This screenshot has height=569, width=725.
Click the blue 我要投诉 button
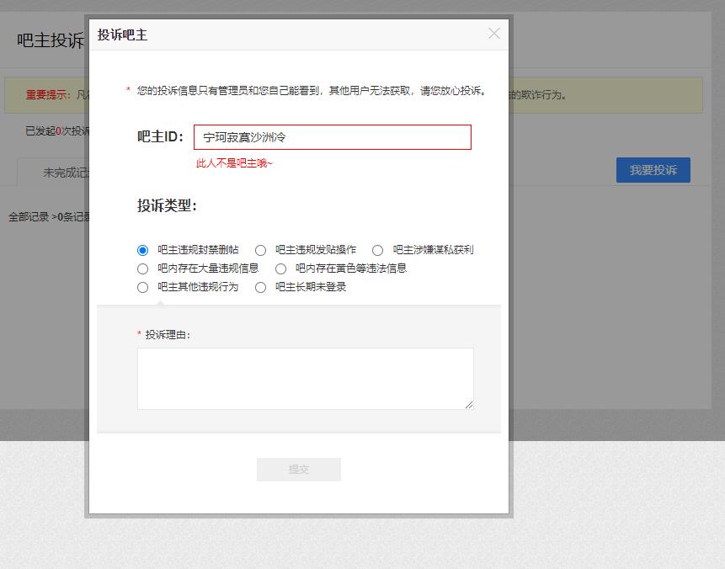pos(653,170)
